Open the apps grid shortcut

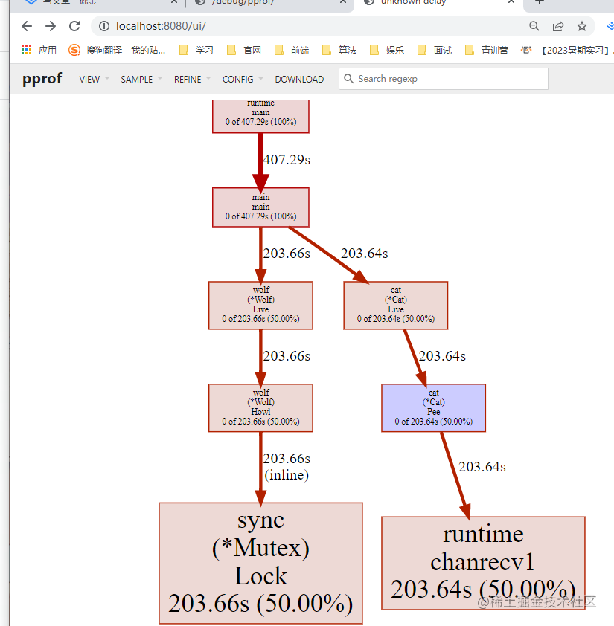point(39,50)
